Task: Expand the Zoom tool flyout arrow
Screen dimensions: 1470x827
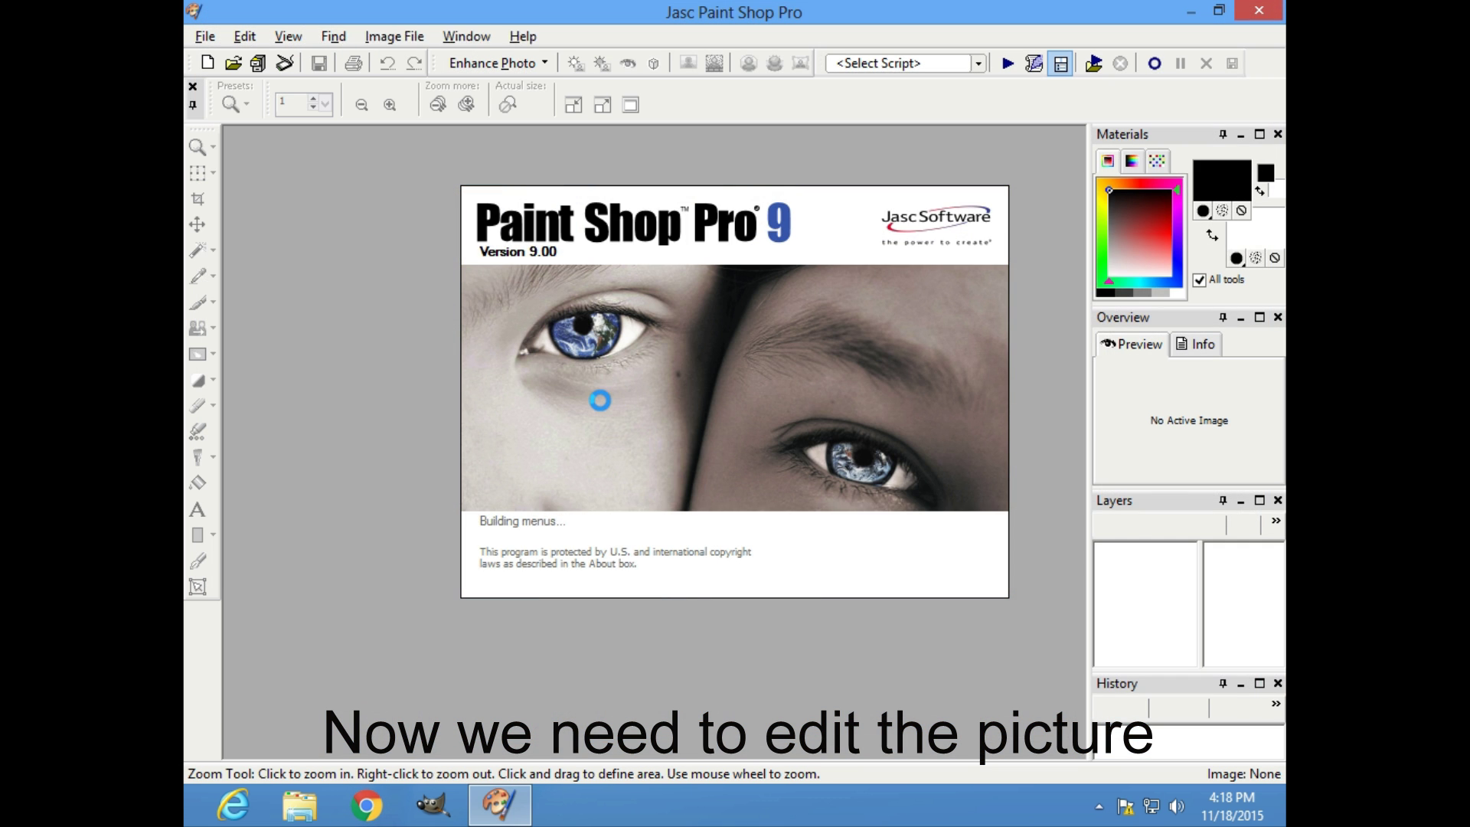Action: (x=213, y=147)
